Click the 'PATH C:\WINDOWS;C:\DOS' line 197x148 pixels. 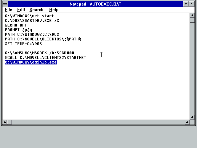[32, 35]
